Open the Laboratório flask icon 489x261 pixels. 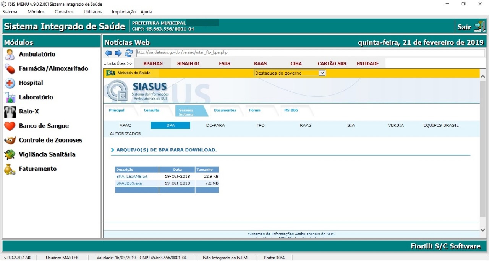(x=10, y=97)
